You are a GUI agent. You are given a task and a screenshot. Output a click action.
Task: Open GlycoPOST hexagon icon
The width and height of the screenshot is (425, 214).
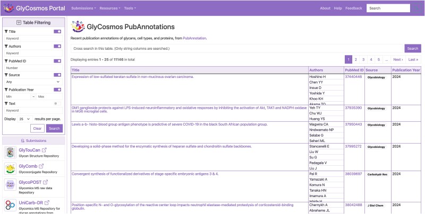pos(10,185)
